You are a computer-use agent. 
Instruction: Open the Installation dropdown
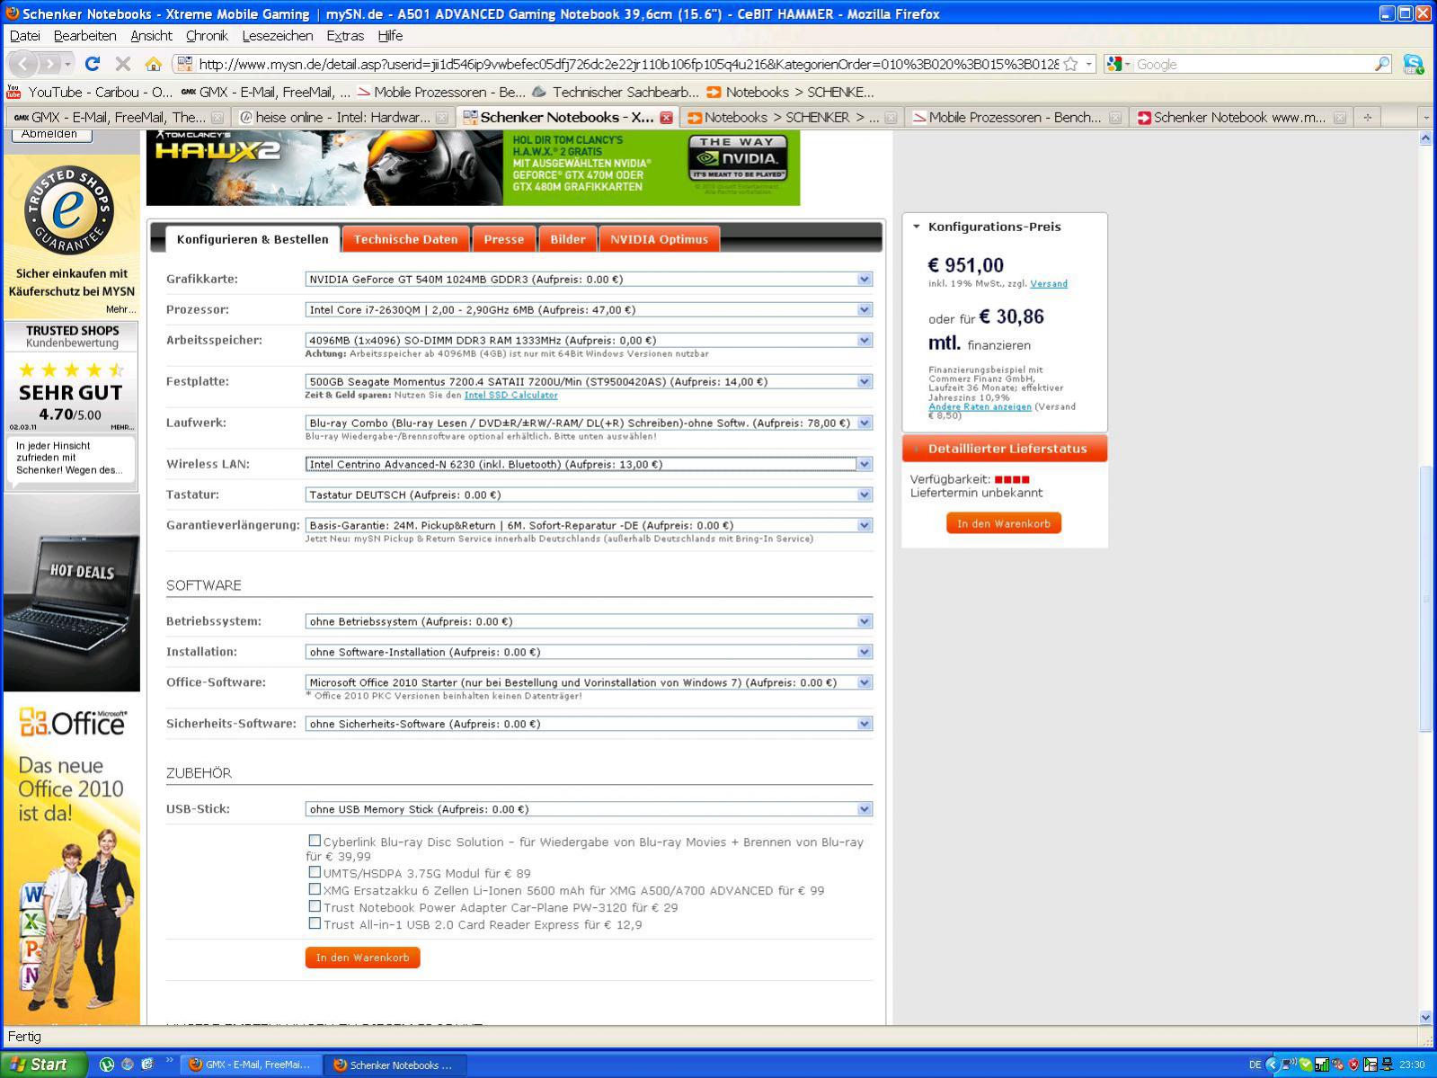click(x=589, y=652)
